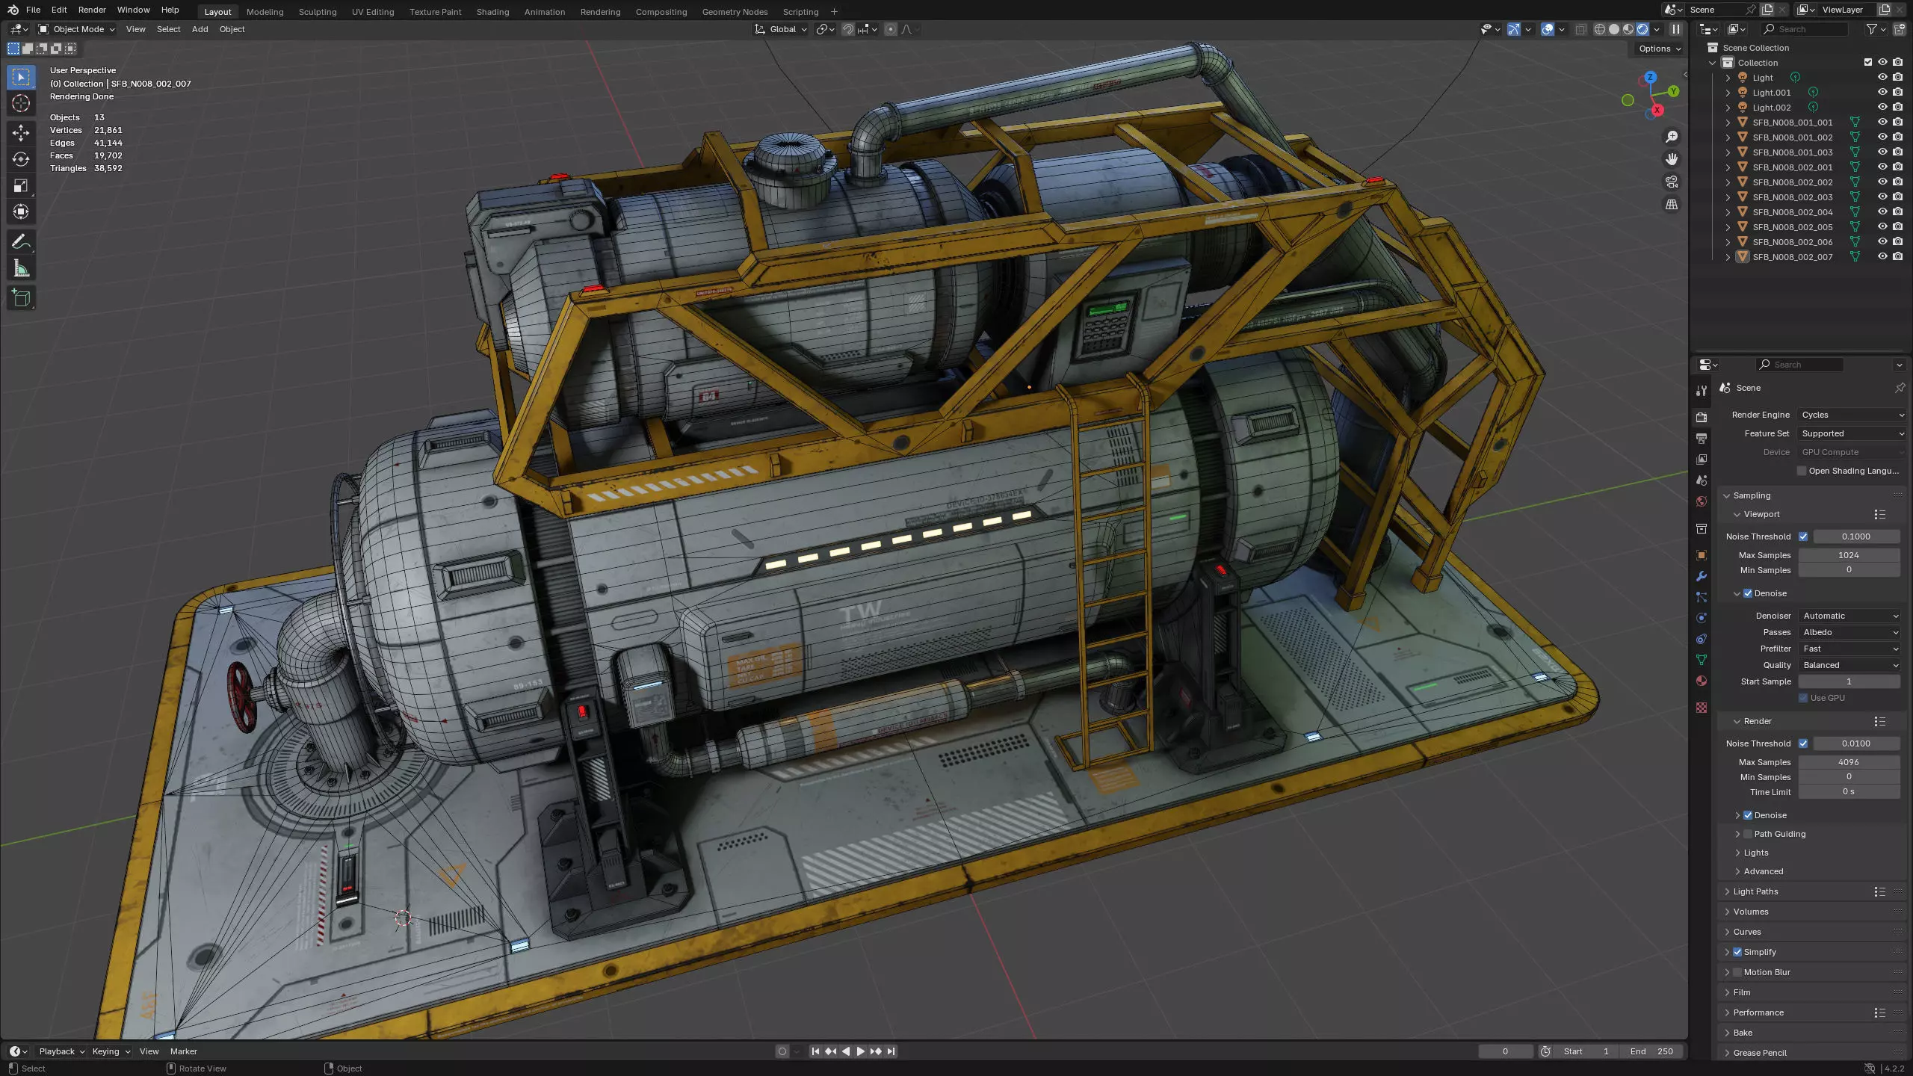Toggle viewport Noise Threshold checkbox
The height and width of the screenshot is (1076, 1913).
(1803, 537)
